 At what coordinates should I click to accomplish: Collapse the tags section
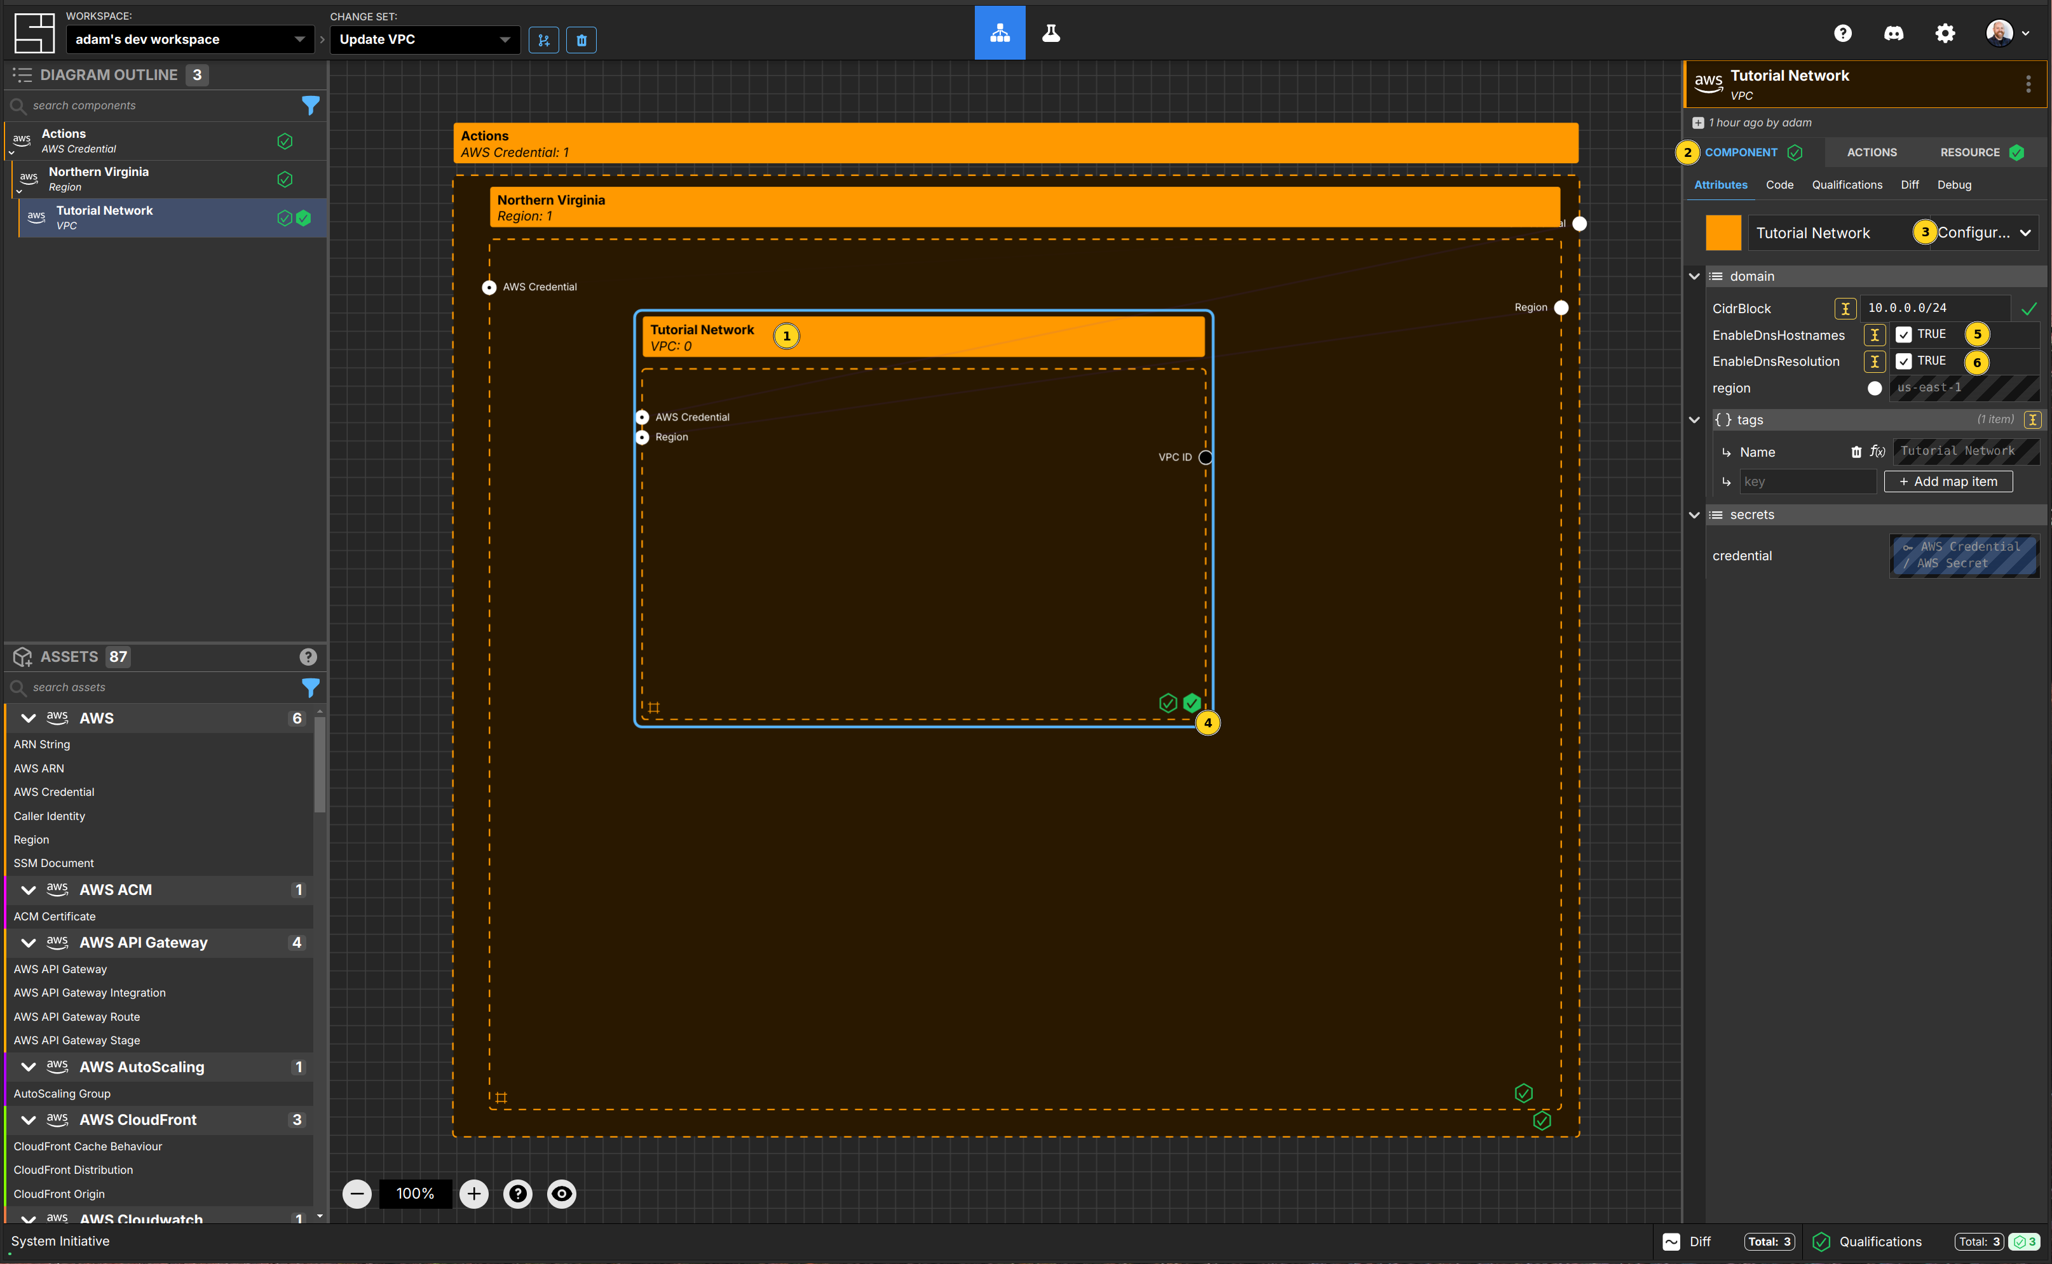point(1694,420)
